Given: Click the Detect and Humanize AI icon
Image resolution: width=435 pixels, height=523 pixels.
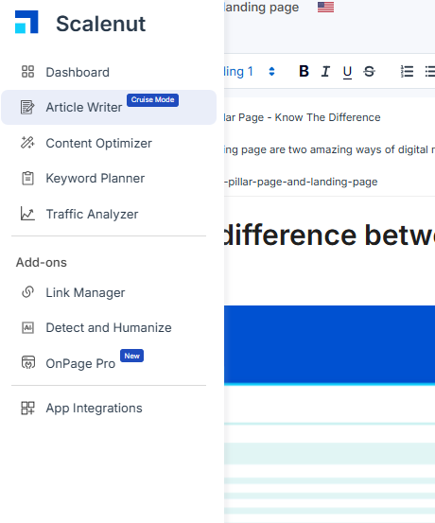Looking at the screenshot, I should [x=27, y=327].
